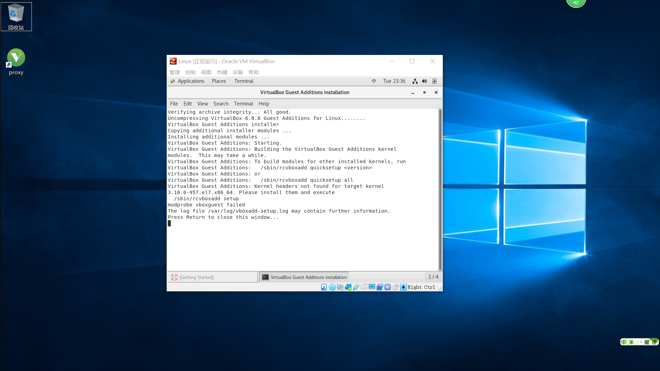The width and height of the screenshot is (660, 371).
Task: Click the green 42 badge widget
Action: point(576,3)
